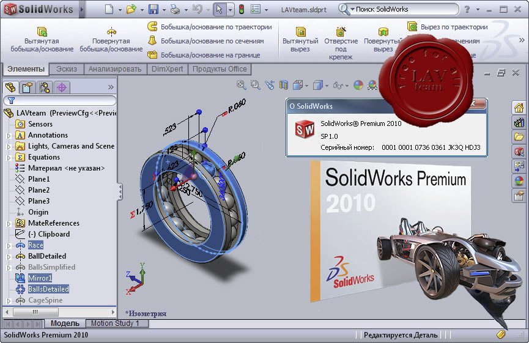The height and width of the screenshot is (343, 529).
Task: Click the Print icon
Action: coord(175,9)
